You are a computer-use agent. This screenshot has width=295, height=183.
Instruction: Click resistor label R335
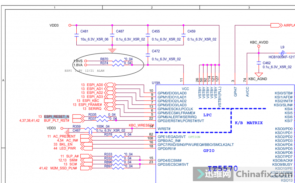(93, 115)
